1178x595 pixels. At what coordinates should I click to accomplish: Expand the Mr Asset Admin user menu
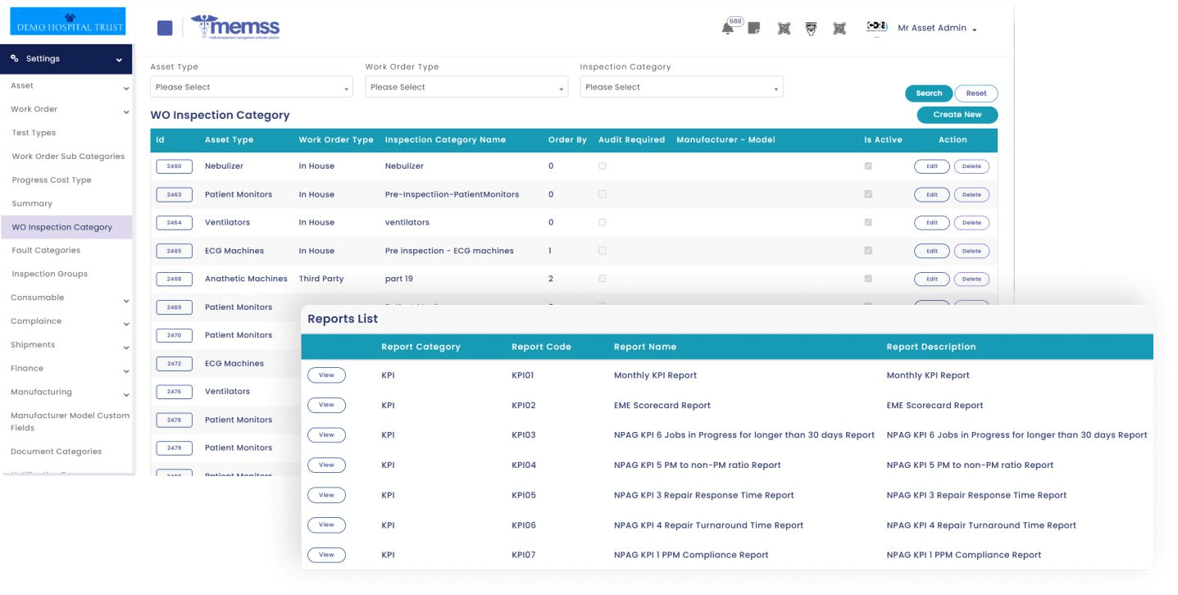[937, 29]
